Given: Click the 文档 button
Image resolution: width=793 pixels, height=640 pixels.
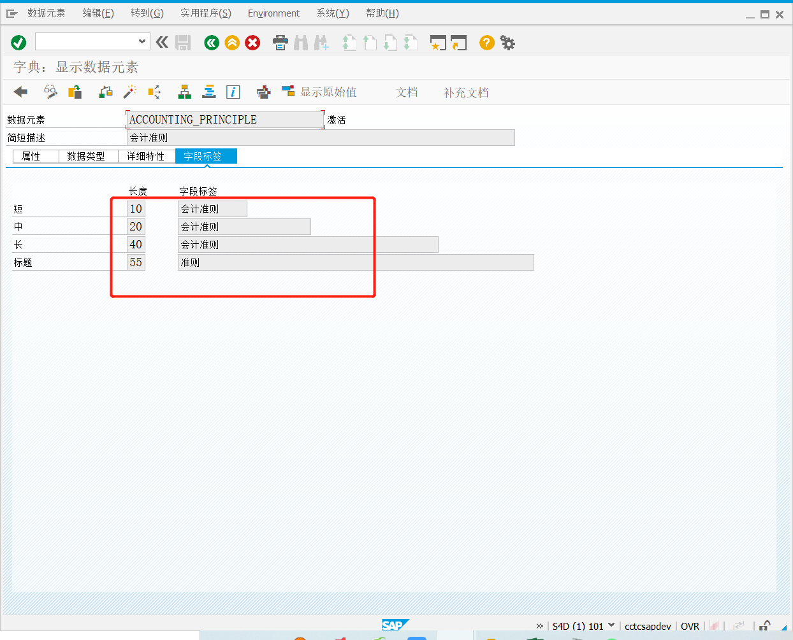Looking at the screenshot, I should pos(407,92).
